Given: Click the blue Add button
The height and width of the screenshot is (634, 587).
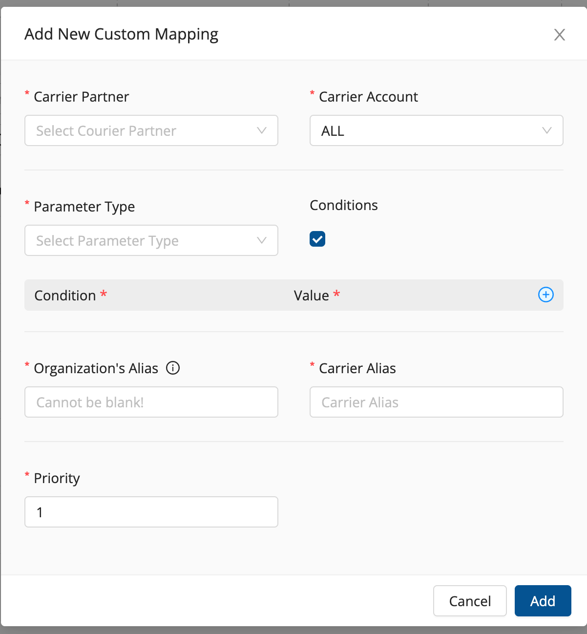Looking at the screenshot, I should [x=543, y=601].
